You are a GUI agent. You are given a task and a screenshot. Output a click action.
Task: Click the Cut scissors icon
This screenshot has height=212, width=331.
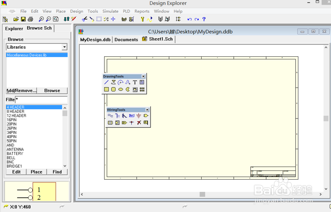84,19
